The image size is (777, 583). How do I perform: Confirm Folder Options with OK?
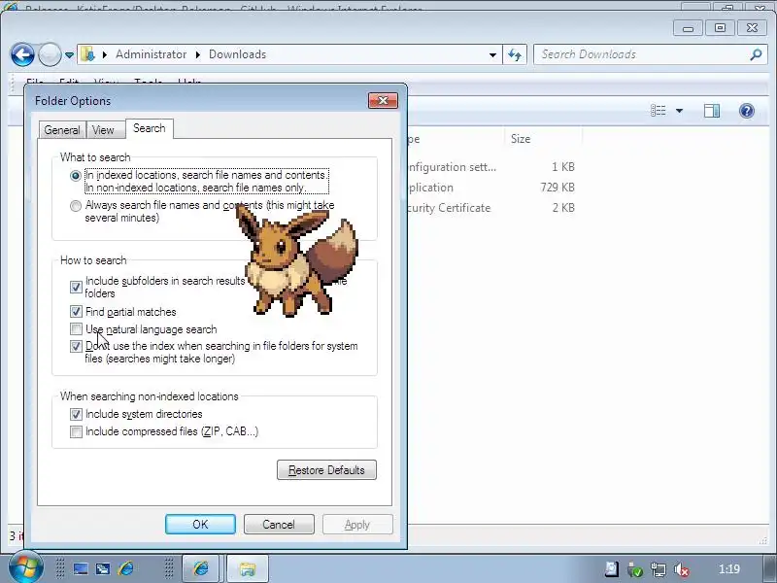click(x=200, y=525)
